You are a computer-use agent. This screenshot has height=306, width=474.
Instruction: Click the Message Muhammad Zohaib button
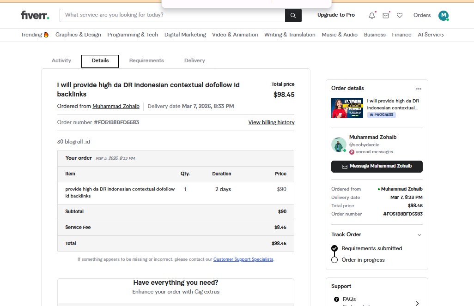[377, 166]
